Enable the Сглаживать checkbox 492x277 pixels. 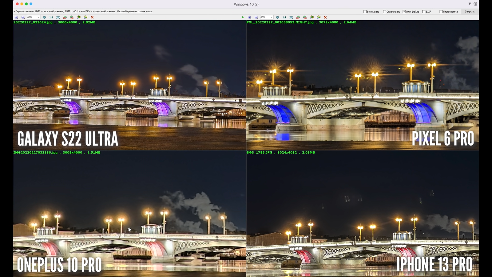pyautogui.click(x=384, y=12)
